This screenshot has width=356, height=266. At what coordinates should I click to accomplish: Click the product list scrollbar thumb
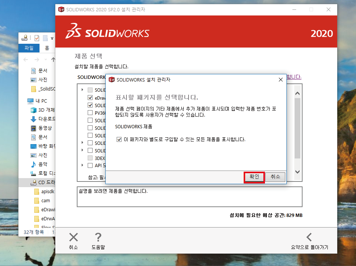click(x=297, y=128)
